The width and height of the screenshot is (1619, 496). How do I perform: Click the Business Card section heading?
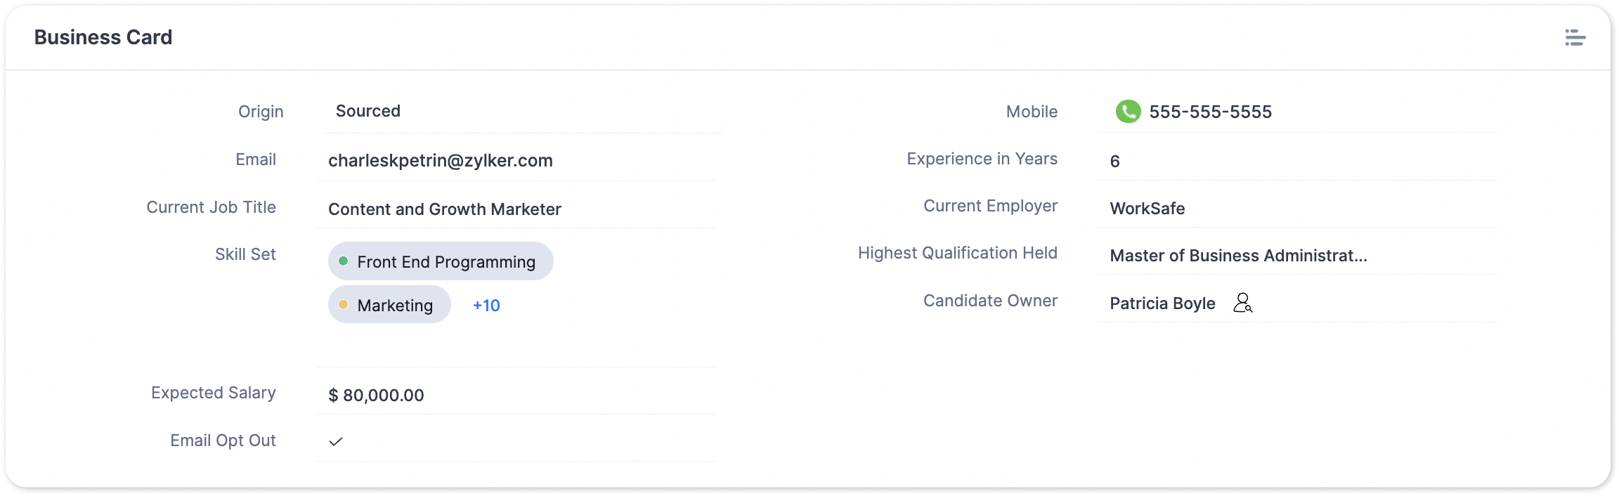click(x=103, y=37)
